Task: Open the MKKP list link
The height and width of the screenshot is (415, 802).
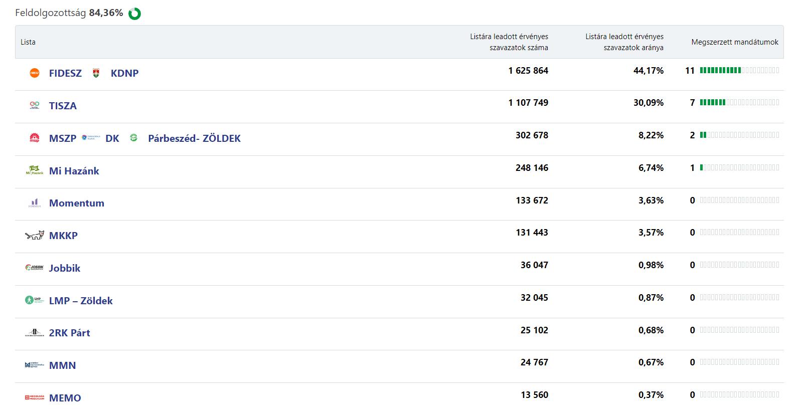Action: 63,236
